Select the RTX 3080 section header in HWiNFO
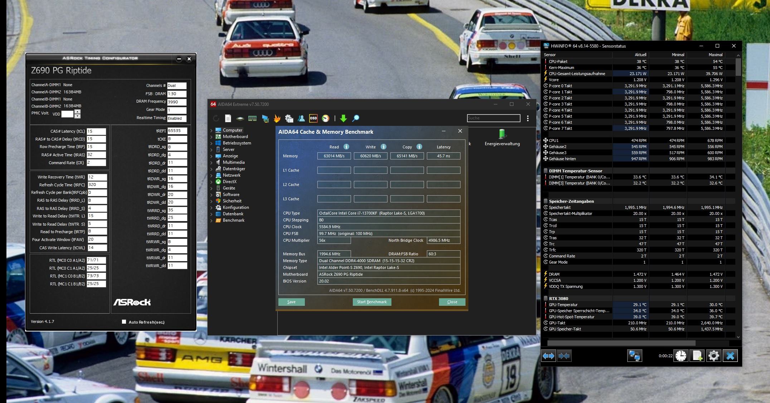 pos(558,299)
